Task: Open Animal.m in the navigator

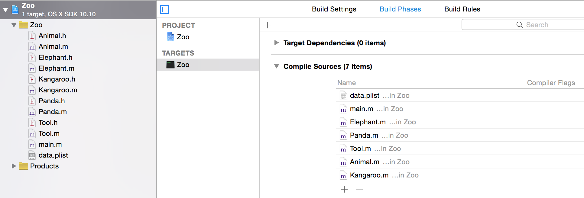Action: point(53,46)
